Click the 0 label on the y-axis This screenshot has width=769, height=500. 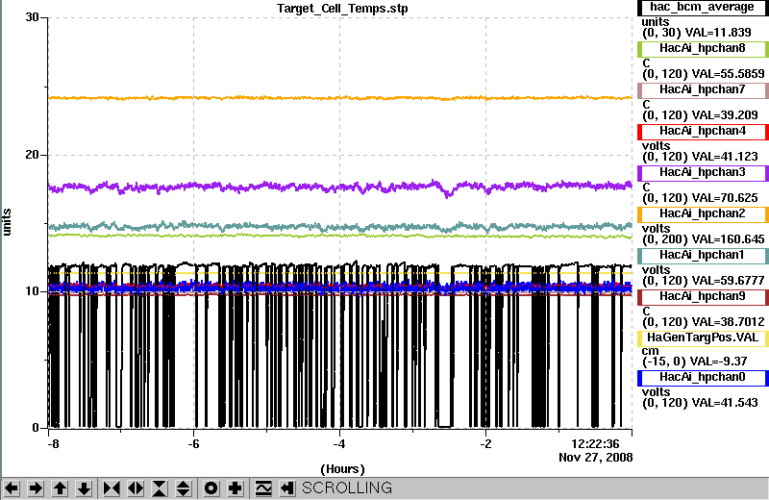36,428
